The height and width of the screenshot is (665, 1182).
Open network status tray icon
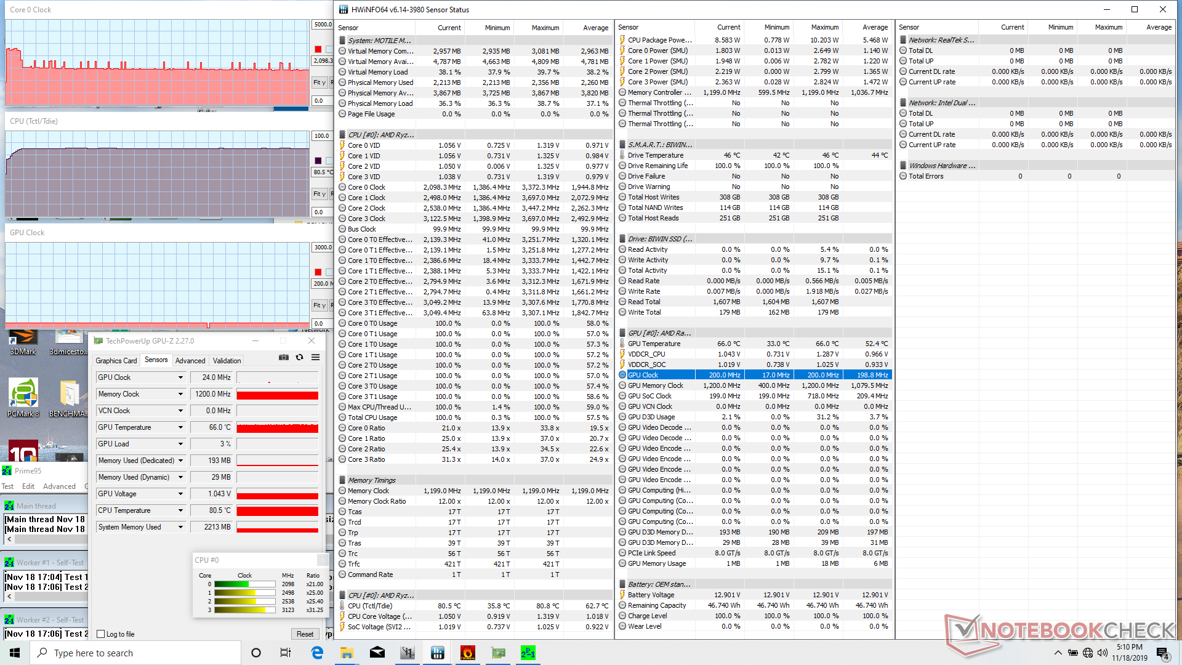click(x=1088, y=653)
